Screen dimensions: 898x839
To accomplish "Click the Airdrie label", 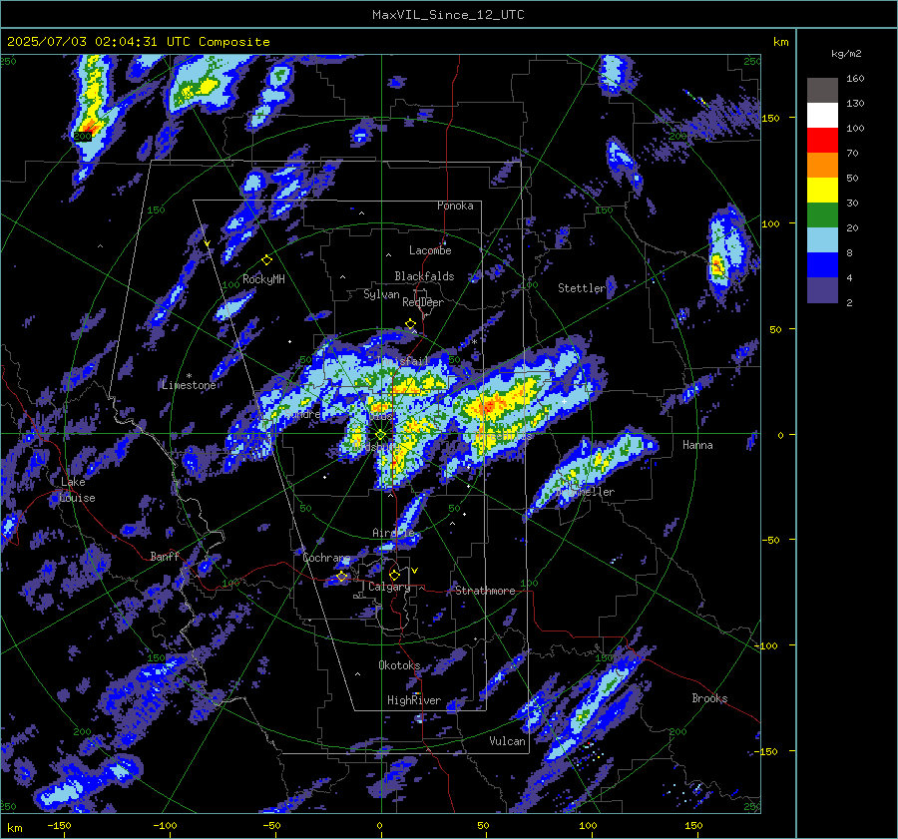I will tap(393, 533).
